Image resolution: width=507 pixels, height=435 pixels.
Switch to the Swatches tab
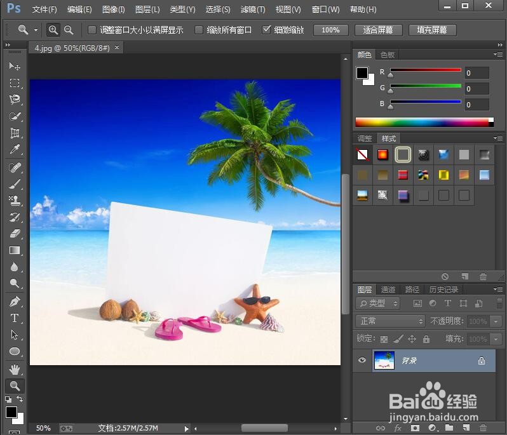pyautogui.click(x=388, y=55)
